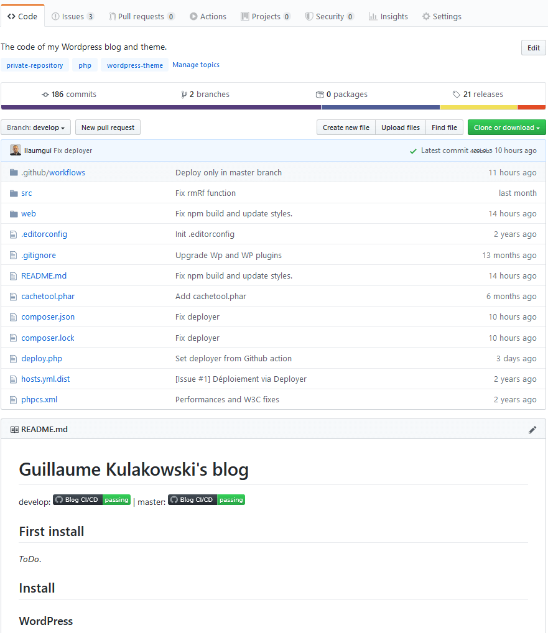Switch to the Issues tab
Image resolution: width=548 pixels, height=633 pixels.
73,17
